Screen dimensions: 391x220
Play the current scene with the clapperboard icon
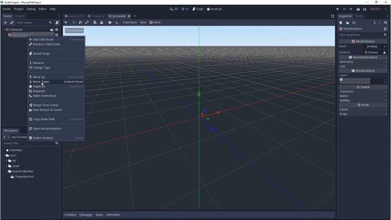tap(358, 9)
